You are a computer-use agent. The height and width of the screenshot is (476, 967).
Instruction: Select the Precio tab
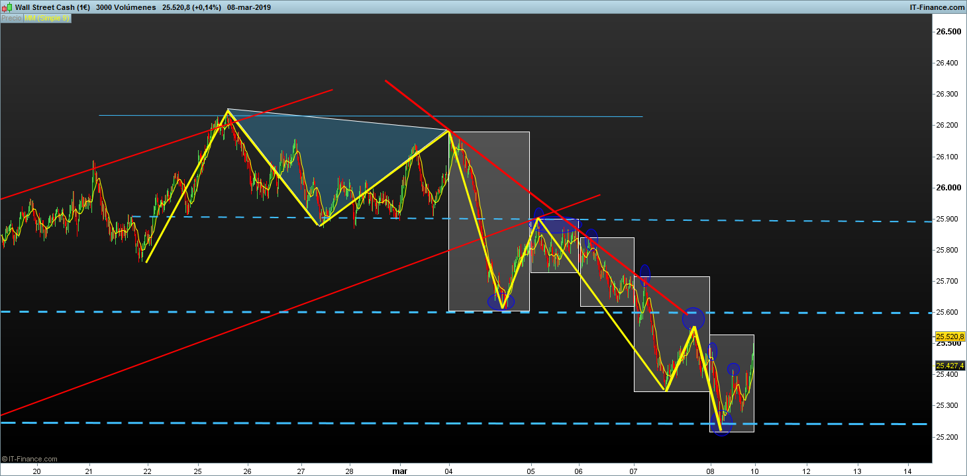click(11, 19)
